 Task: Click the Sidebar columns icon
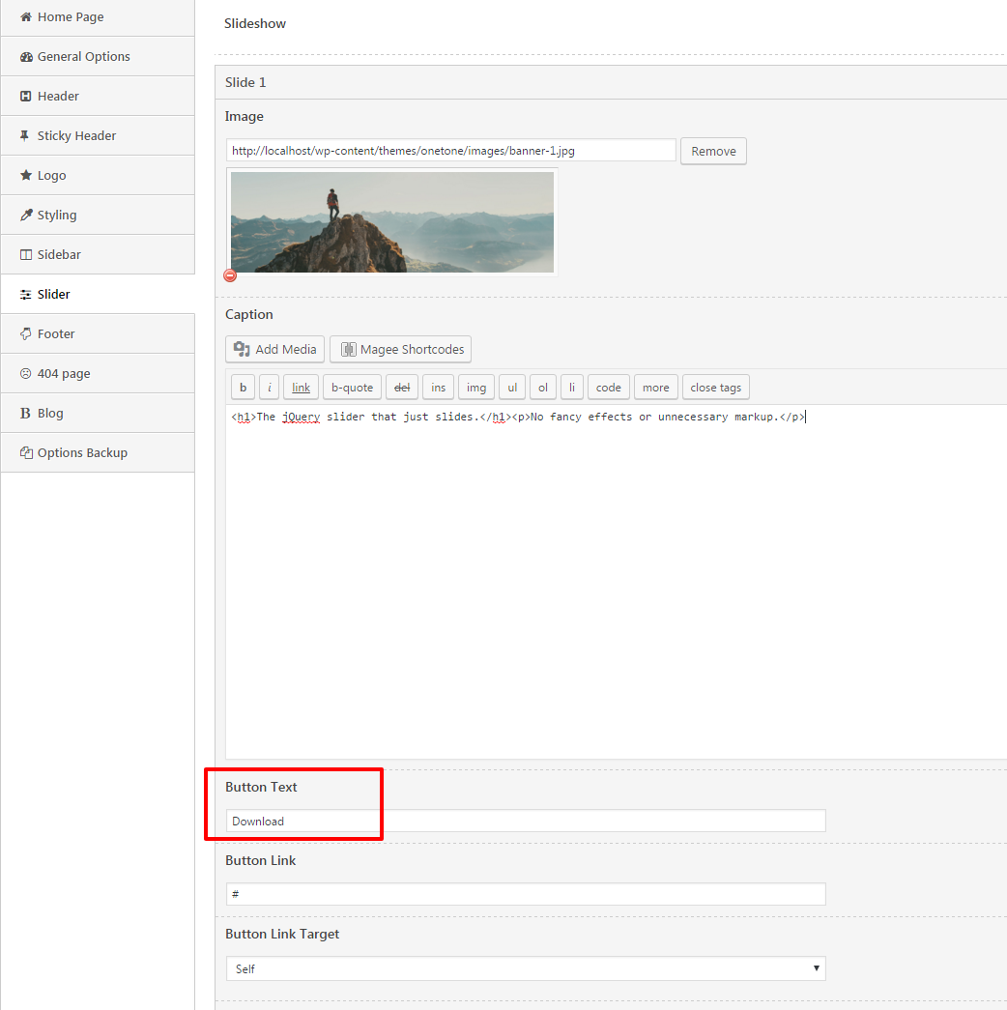pos(26,254)
